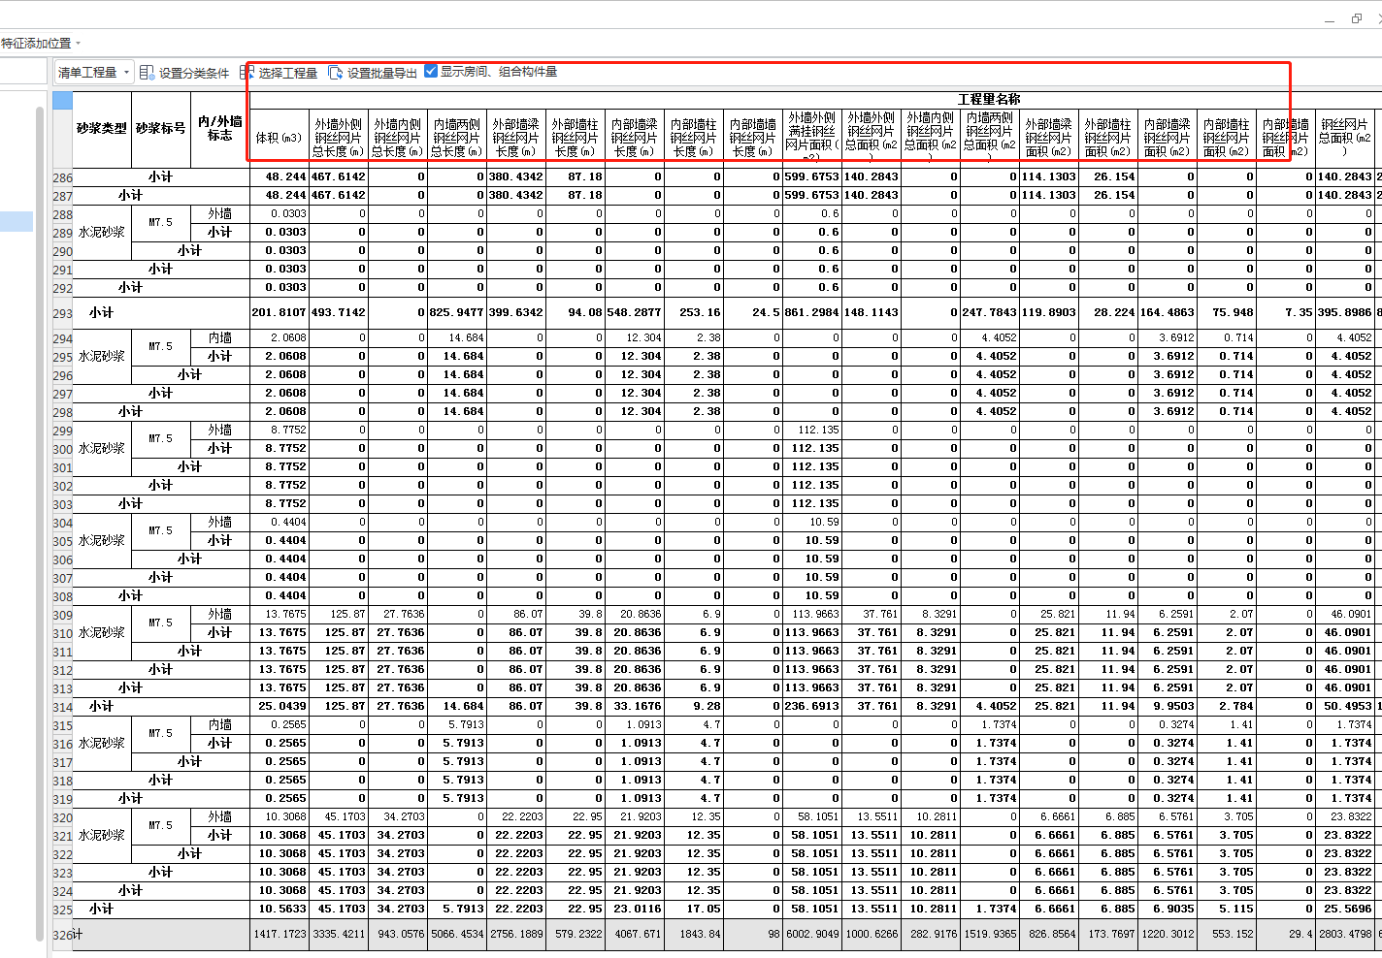Click the 外墙 cell in row 288
1382x958 pixels.
(x=220, y=214)
